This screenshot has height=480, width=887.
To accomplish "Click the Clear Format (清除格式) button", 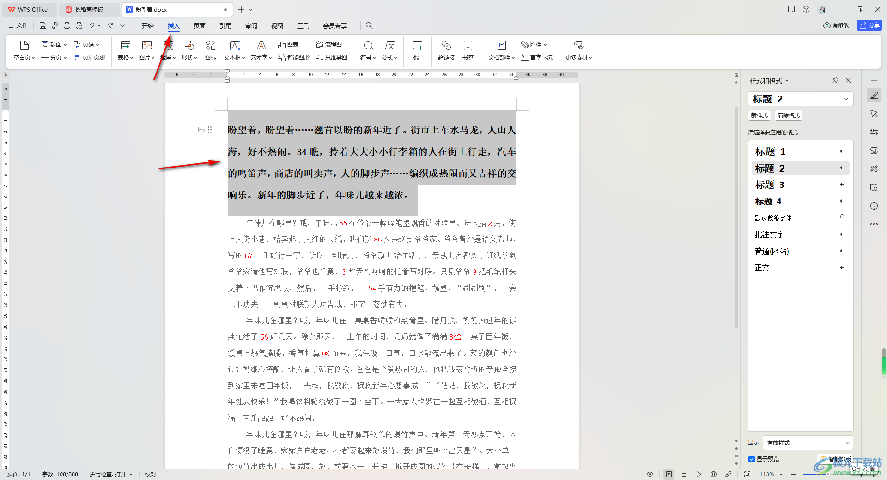I will [x=789, y=115].
